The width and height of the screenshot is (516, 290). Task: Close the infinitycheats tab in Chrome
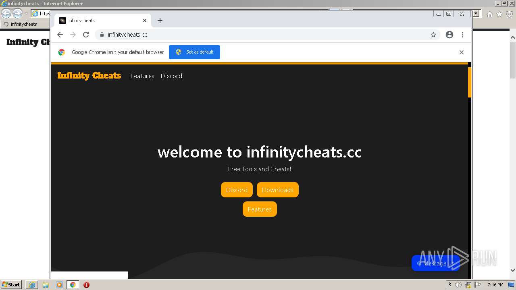pyautogui.click(x=145, y=21)
